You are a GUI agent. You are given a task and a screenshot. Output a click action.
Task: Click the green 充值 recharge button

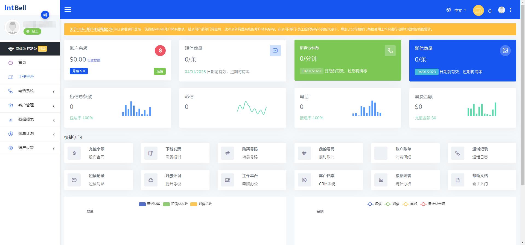point(160,71)
